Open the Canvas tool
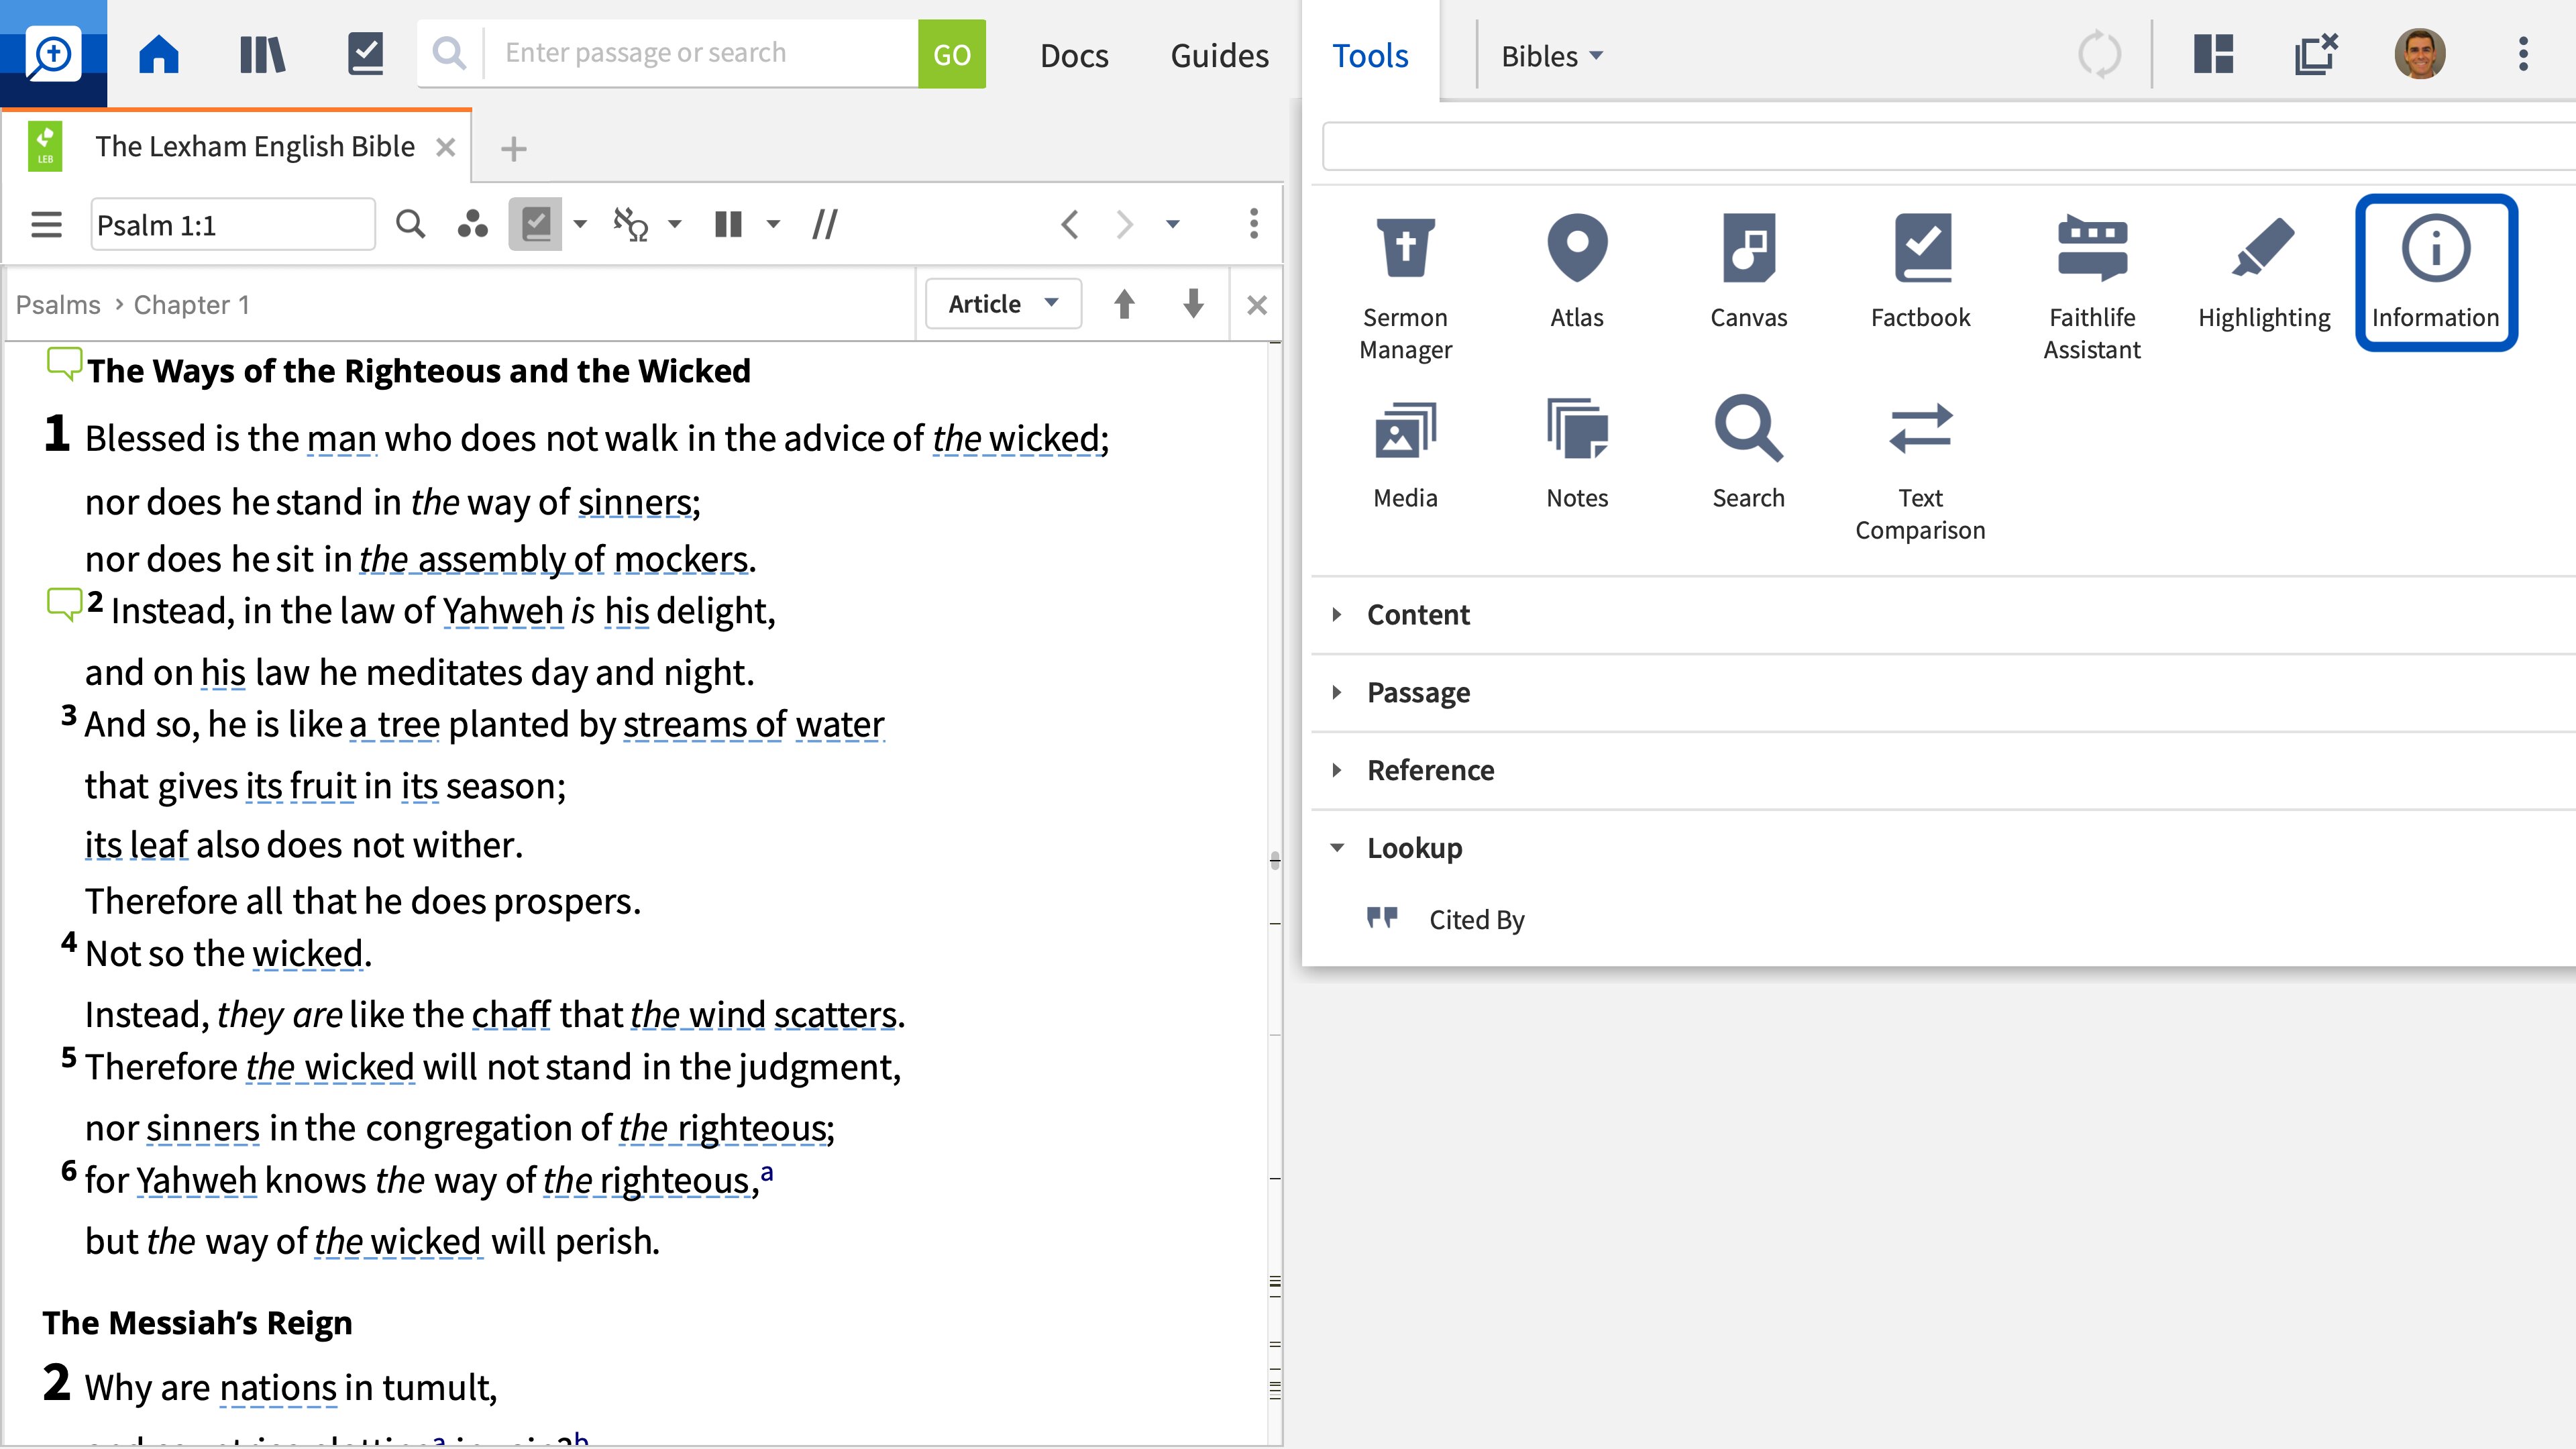The height and width of the screenshot is (1449, 2576). pyautogui.click(x=1748, y=272)
